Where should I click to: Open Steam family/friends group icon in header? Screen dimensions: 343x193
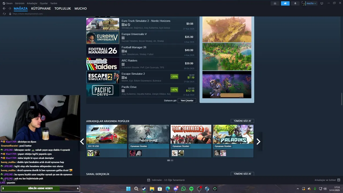[275, 3]
